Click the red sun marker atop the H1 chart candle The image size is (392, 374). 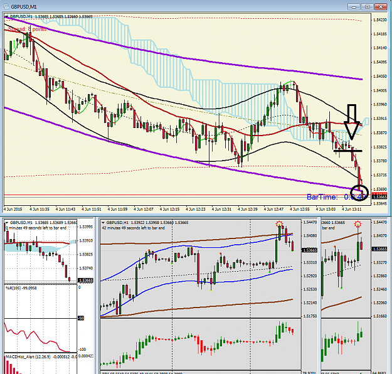279,224
